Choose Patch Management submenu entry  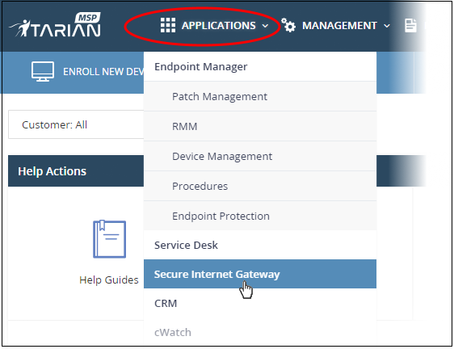coord(260,96)
